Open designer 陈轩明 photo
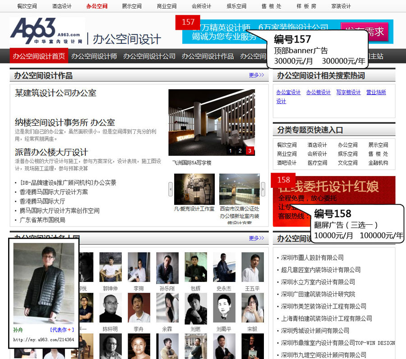 pos(111,308)
